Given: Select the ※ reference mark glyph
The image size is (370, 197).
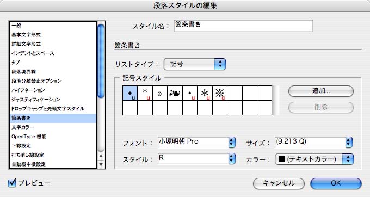Looking at the screenshot, I should pyautogui.click(x=220, y=93).
